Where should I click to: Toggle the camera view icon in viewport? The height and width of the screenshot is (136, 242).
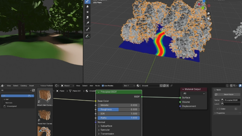point(208,23)
